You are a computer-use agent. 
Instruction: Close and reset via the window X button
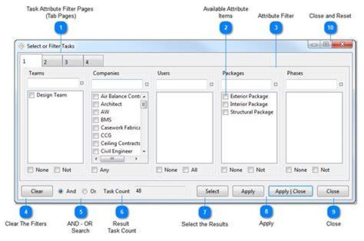click(342, 44)
